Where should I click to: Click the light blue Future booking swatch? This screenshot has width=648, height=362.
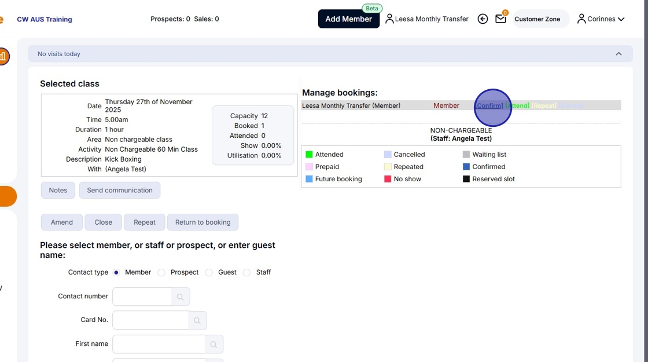click(x=309, y=179)
